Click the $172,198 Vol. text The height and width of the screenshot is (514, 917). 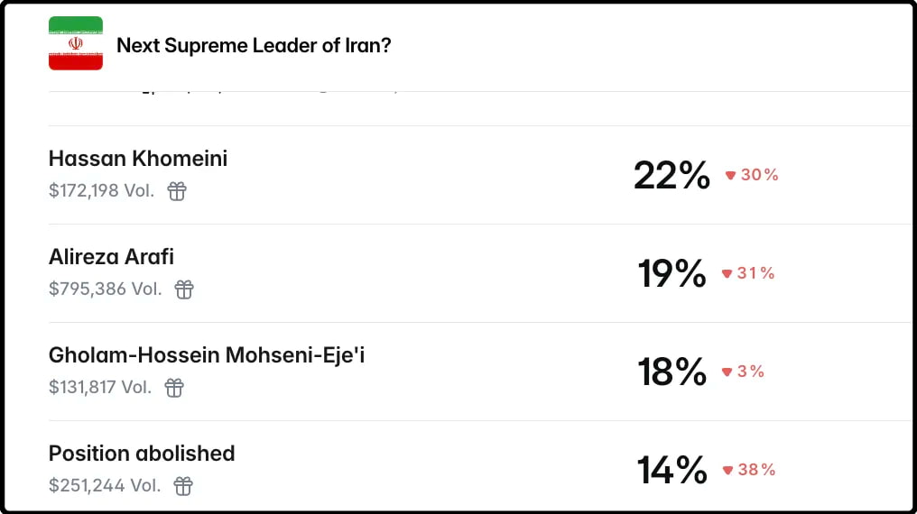click(102, 191)
